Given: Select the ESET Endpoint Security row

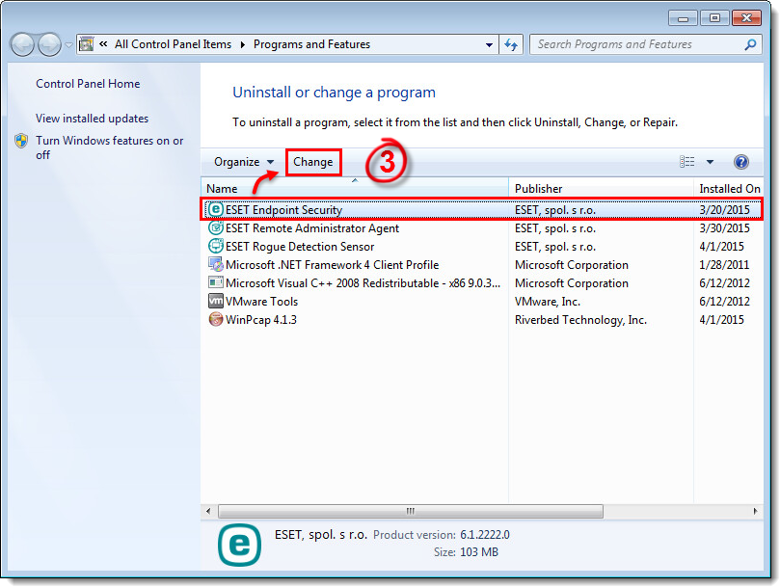Looking at the screenshot, I should click(x=482, y=209).
